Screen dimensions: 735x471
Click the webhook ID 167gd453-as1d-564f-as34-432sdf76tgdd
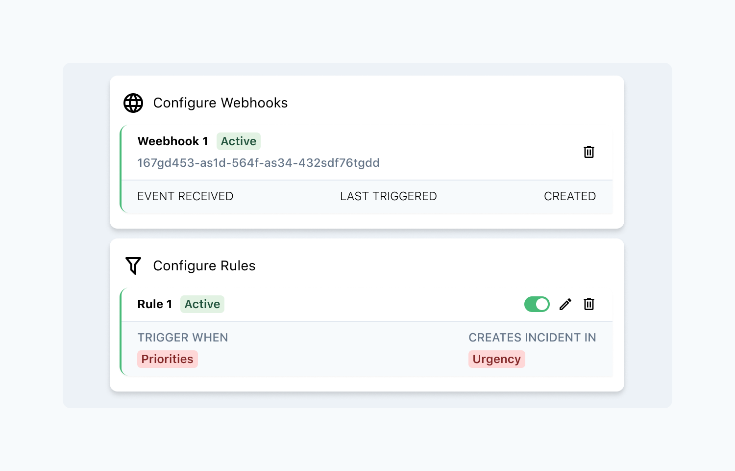tap(258, 163)
